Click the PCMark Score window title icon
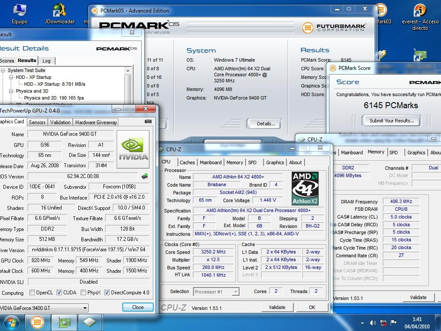The height and width of the screenshot is (331, 441). (x=333, y=68)
